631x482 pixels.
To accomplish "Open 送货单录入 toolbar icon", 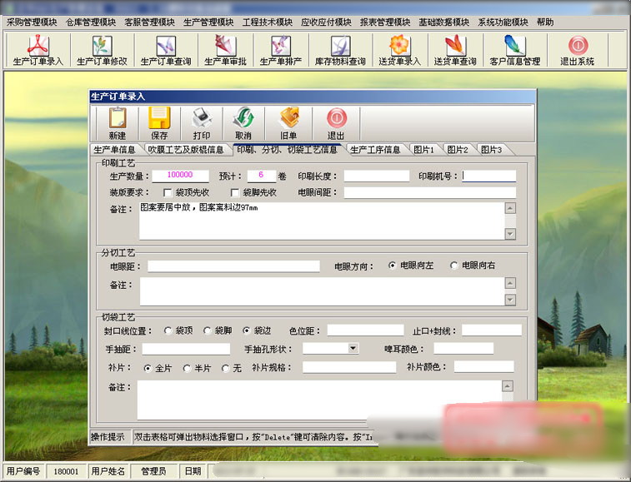I will pos(399,50).
